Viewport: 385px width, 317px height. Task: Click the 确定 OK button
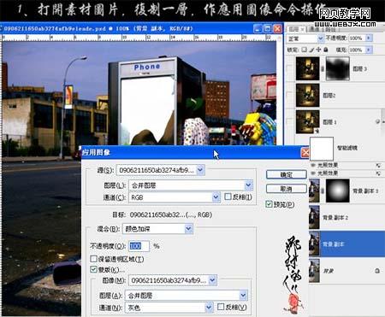coord(287,174)
